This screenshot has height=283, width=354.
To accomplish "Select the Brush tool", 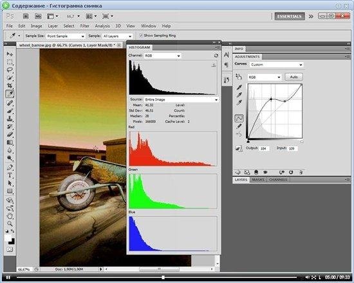I will tap(10, 111).
